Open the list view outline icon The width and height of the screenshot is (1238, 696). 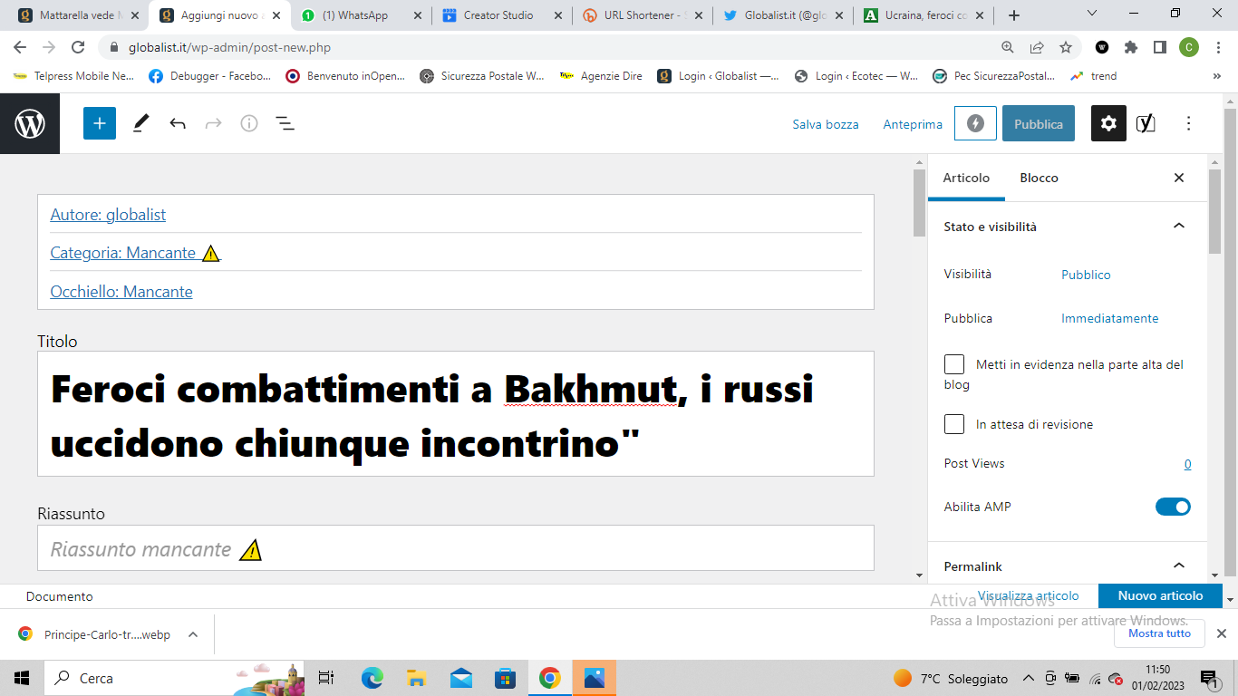285,123
